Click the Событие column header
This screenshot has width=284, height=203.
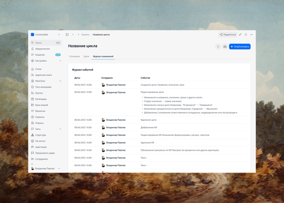(145, 78)
